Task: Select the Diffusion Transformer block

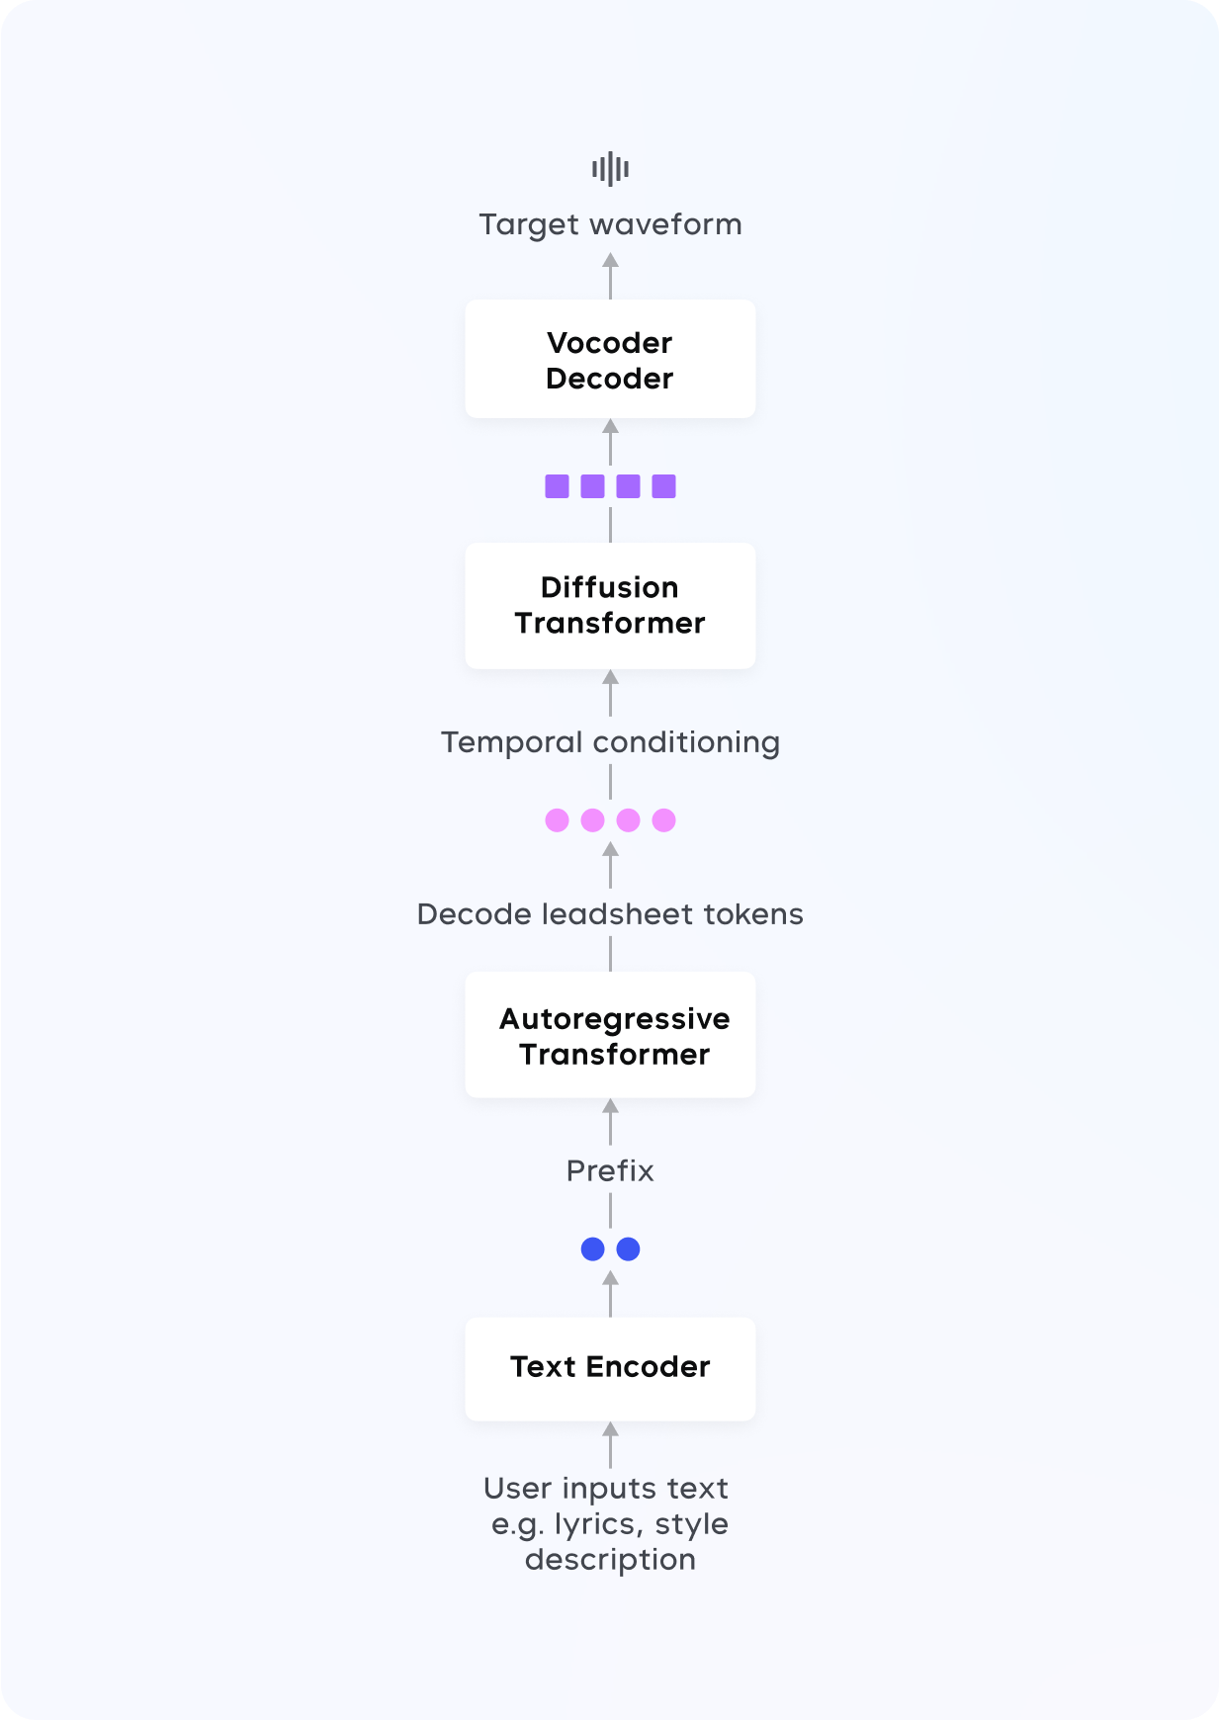Action: tap(610, 605)
